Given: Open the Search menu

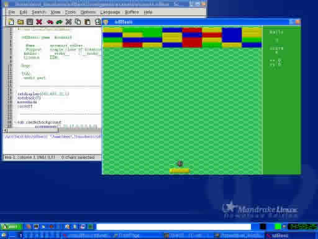Looking at the screenshot, I should click(39, 12).
